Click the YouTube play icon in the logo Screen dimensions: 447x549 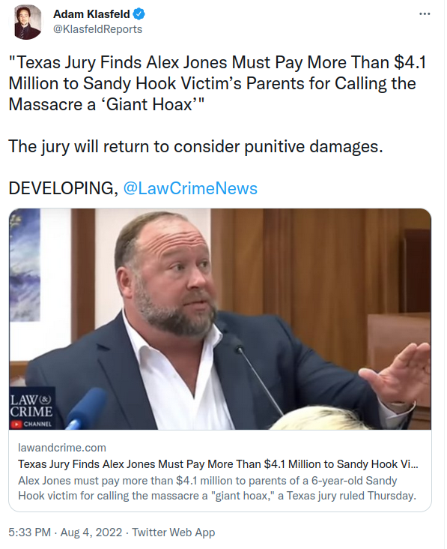pos(16,424)
